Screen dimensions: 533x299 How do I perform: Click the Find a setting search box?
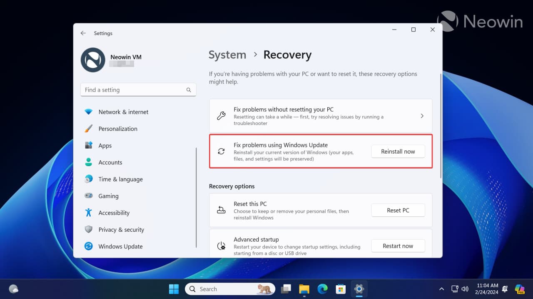pyautogui.click(x=138, y=89)
